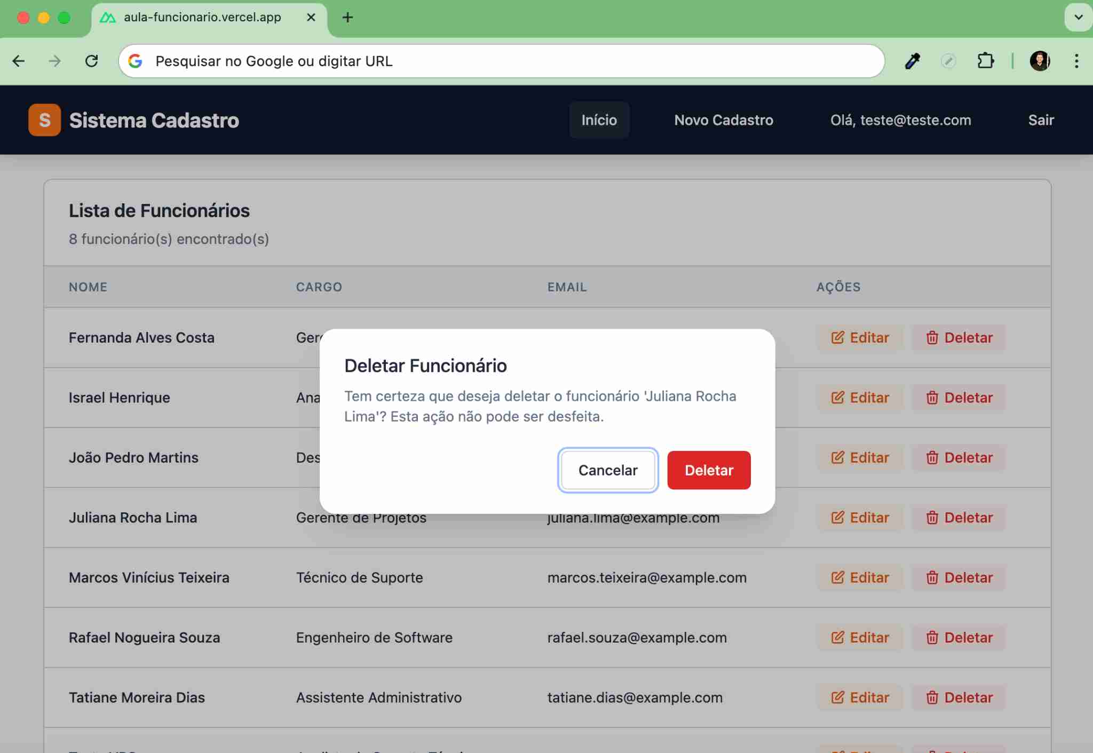Reload the page with refresh icon
1093x753 pixels.
(92, 61)
